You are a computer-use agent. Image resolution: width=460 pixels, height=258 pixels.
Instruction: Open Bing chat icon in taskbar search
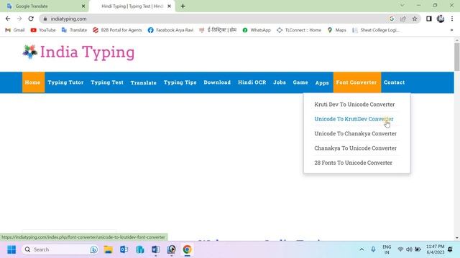[x=94, y=249]
